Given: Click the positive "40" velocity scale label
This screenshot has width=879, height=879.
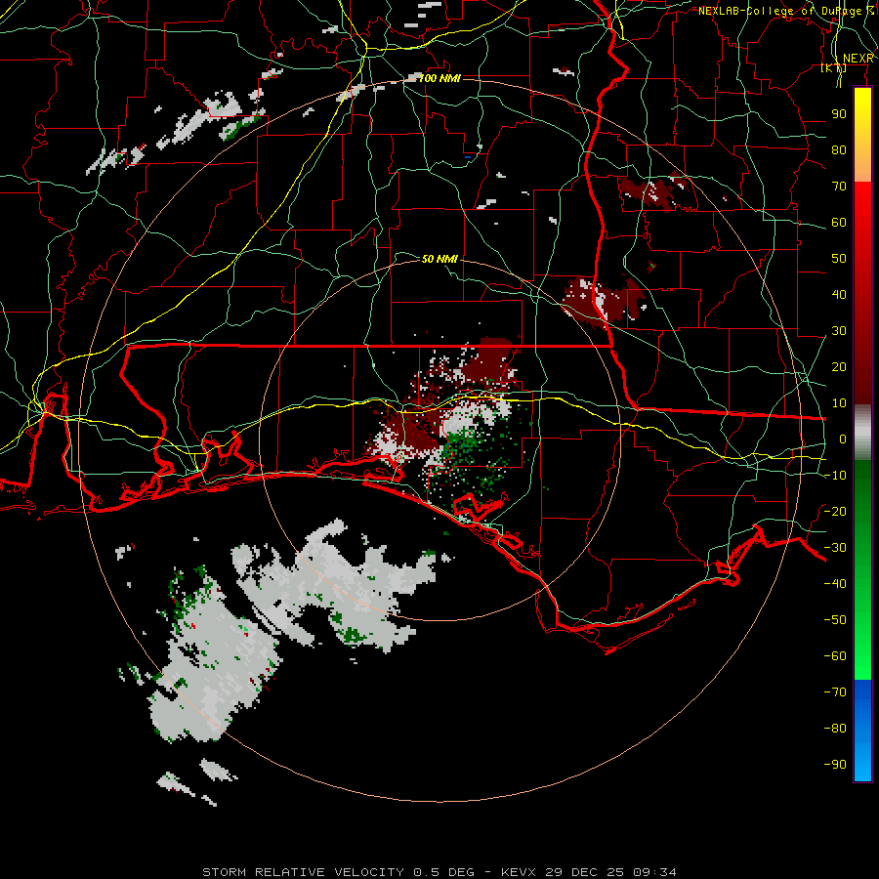Looking at the screenshot, I should [839, 294].
